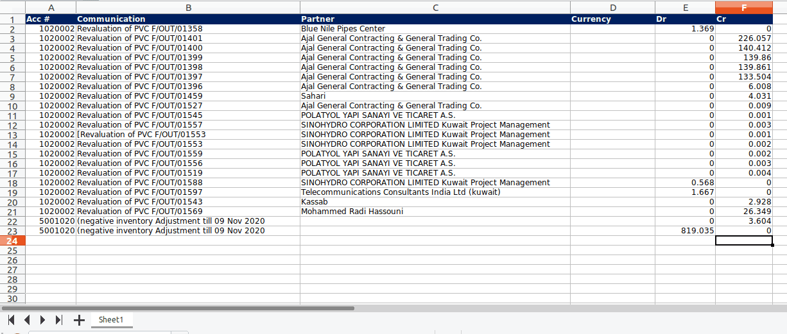Select 'Revaluation of PVC F/OUT/01597' cell

click(x=188, y=192)
